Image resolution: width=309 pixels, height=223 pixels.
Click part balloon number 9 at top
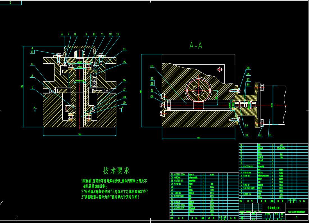(87, 34)
